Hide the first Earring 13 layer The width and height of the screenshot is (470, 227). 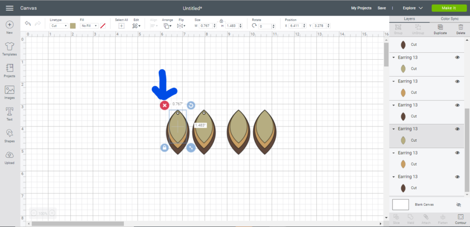(458, 57)
